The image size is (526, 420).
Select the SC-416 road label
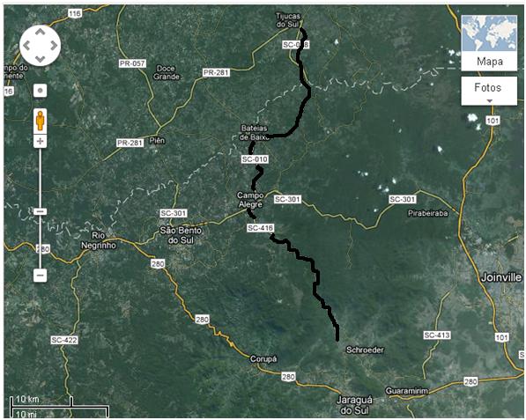[x=260, y=228]
